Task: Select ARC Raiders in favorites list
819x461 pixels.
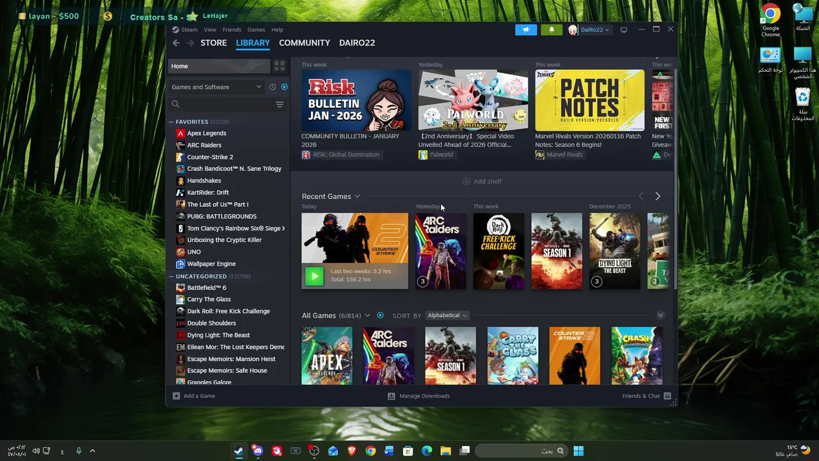Action: [x=204, y=145]
